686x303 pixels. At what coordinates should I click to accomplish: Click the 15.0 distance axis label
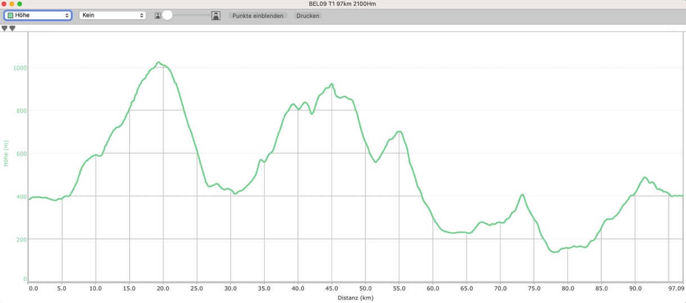point(129,288)
